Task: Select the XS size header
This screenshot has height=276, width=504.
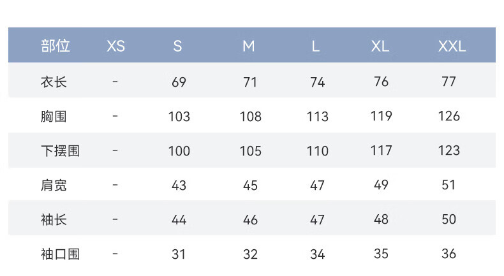Action: pyautogui.click(x=115, y=47)
